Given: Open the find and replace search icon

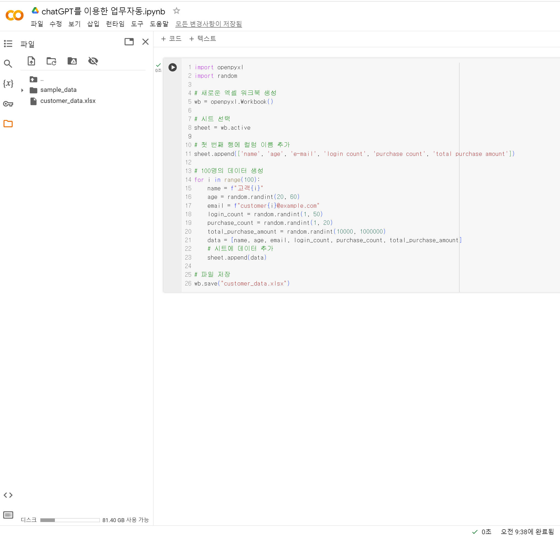Looking at the screenshot, I should [x=8, y=63].
